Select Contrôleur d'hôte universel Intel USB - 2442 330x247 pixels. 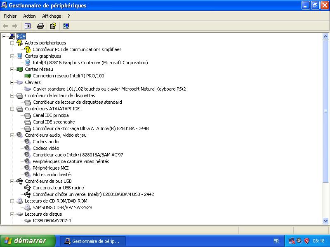[x=94, y=194]
